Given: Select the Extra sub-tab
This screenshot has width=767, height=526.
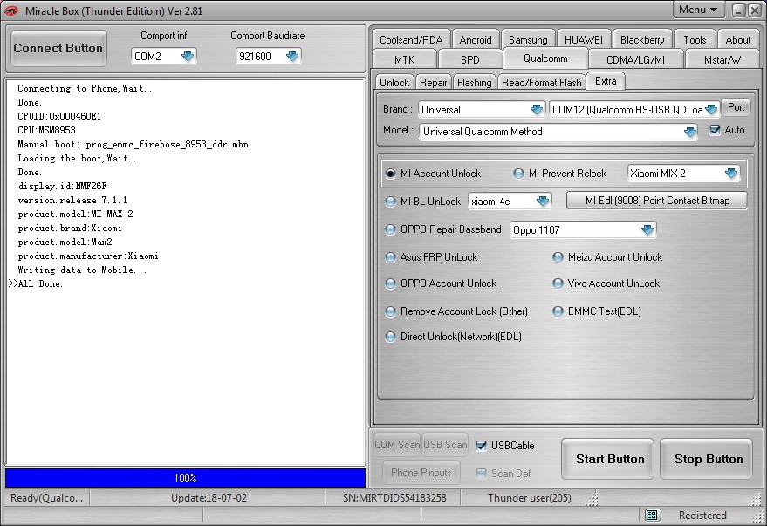Looking at the screenshot, I should (606, 81).
